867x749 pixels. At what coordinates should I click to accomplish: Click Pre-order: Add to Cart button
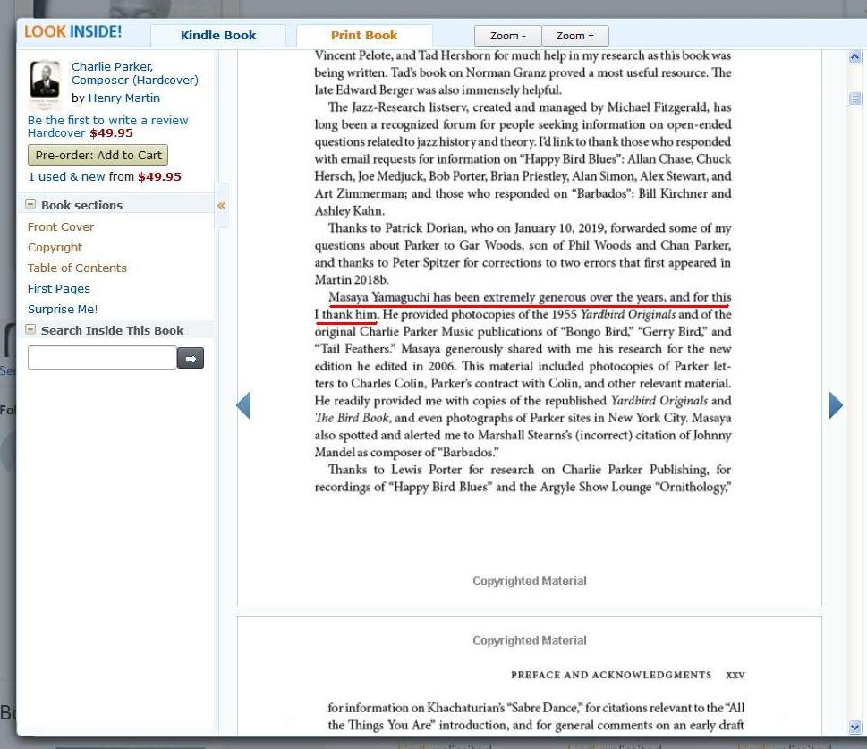pos(98,156)
